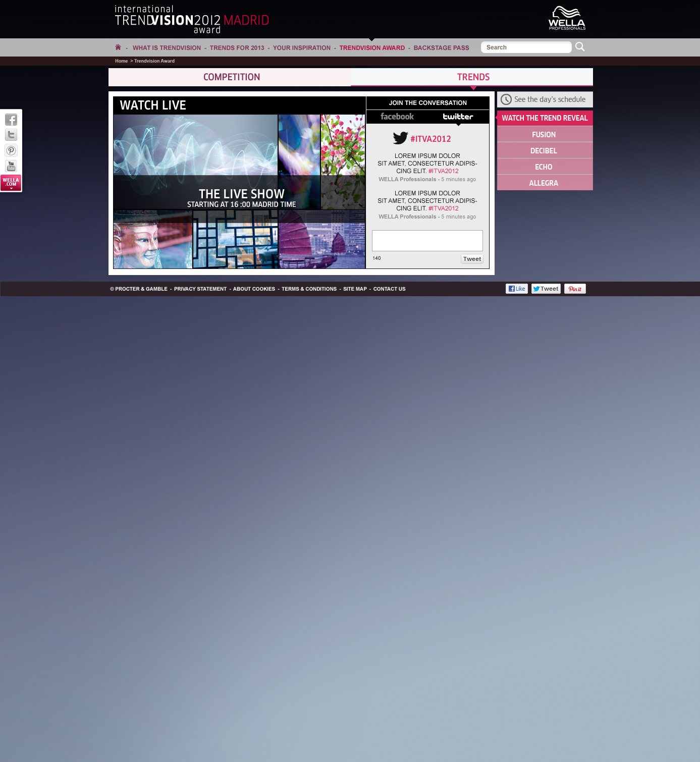
Task: Open the Decibel trend
Action: click(545, 150)
